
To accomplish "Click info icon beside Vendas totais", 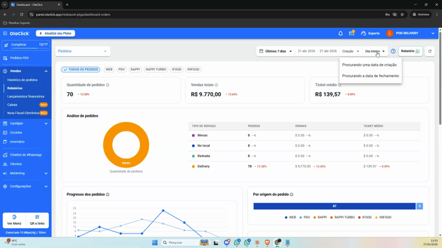I will [x=216, y=85].
